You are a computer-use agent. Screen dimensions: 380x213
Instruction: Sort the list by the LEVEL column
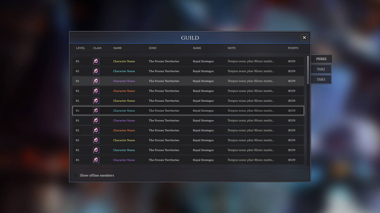(x=80, y=48)
